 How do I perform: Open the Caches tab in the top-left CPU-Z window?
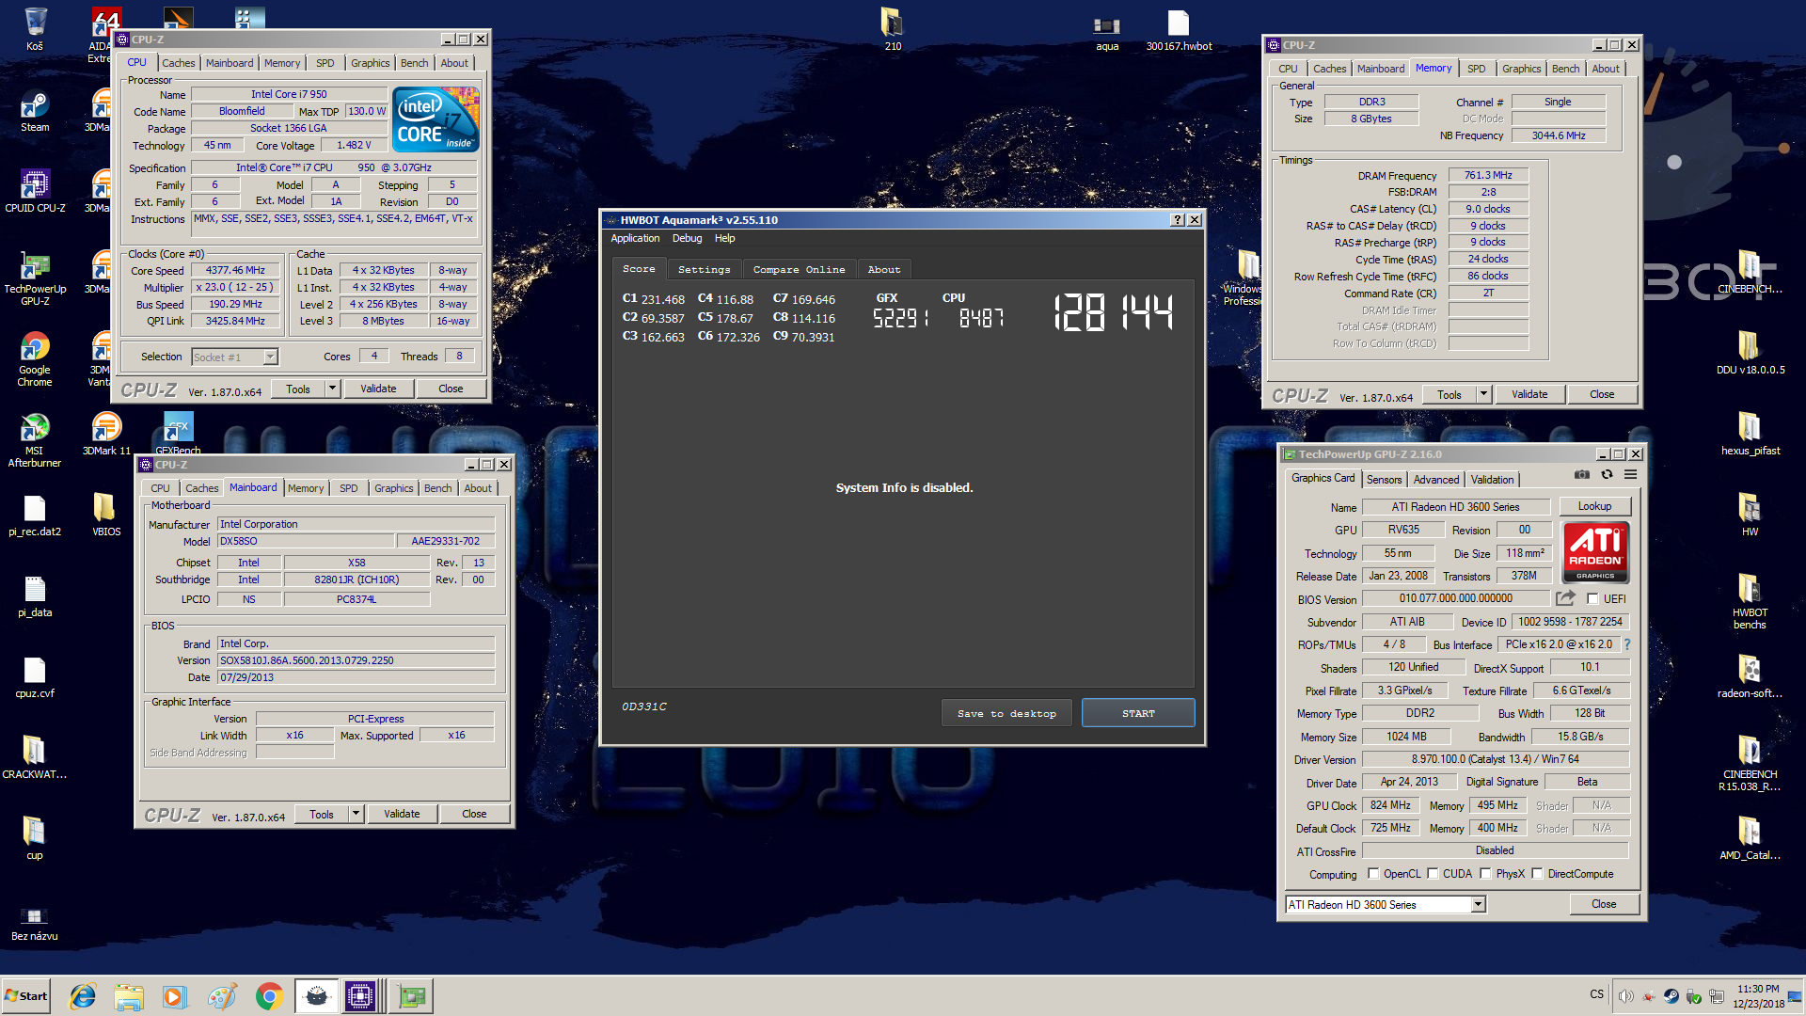(178, 63)
